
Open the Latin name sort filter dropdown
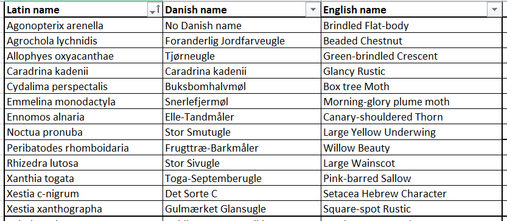coord(155,10)
